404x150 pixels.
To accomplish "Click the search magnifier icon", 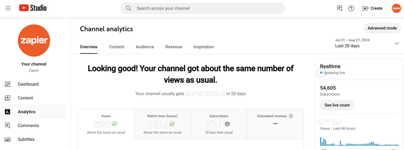I will point(128,8).
